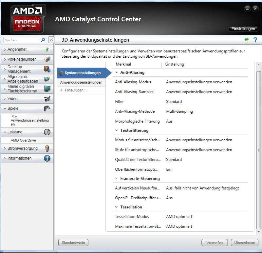Collapse the Framerate-Steuerung group
Image resolution: width=262 pixels, height=253 pixels.
[117, 178]
